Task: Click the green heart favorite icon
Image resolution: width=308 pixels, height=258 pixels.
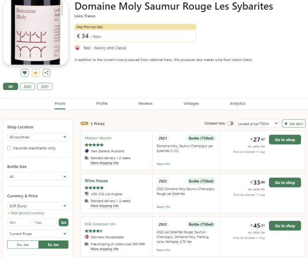Action: click(25, 73)
